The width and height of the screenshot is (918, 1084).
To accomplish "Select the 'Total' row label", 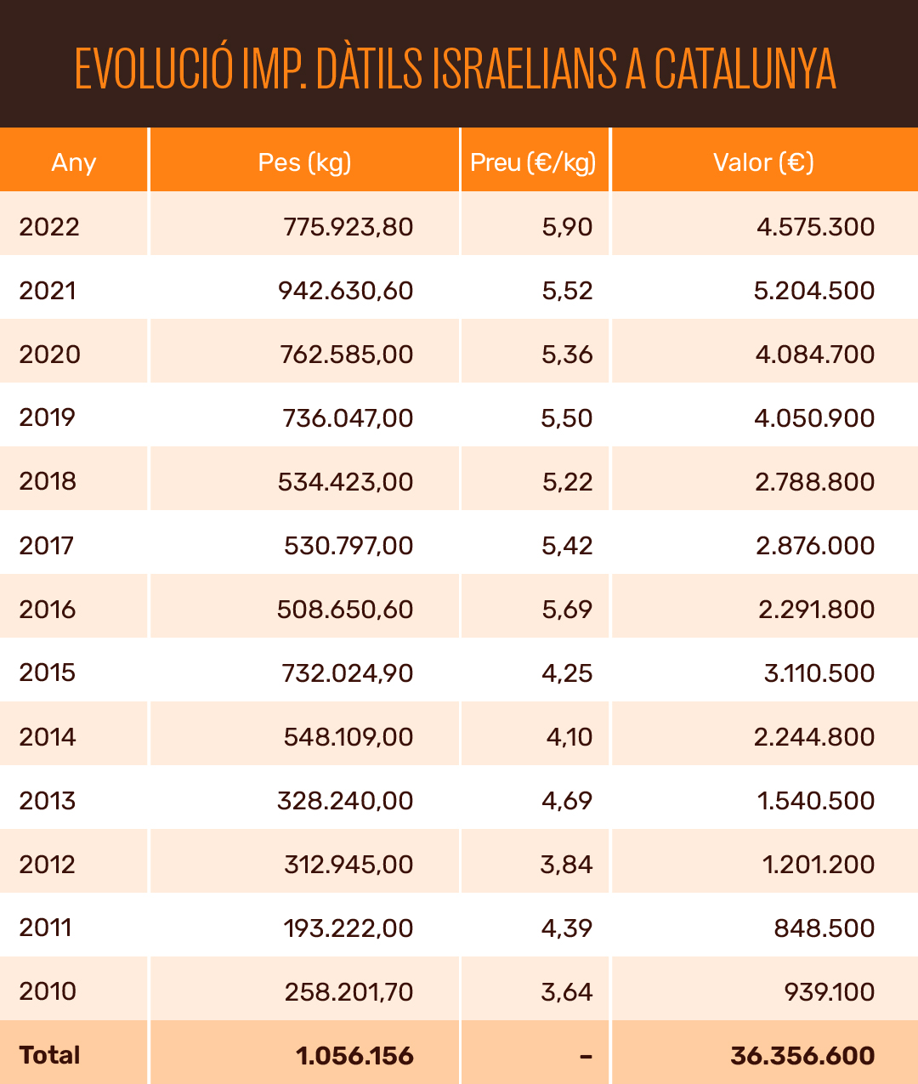I will pos(49,1055).
